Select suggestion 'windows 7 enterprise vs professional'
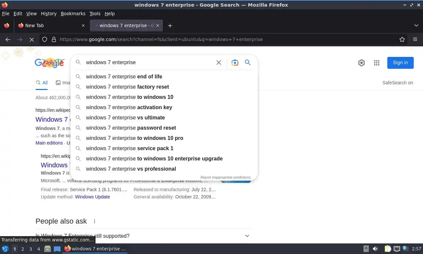Image resolution: width=423 pixels, height=254 pixels. point(164,169)
